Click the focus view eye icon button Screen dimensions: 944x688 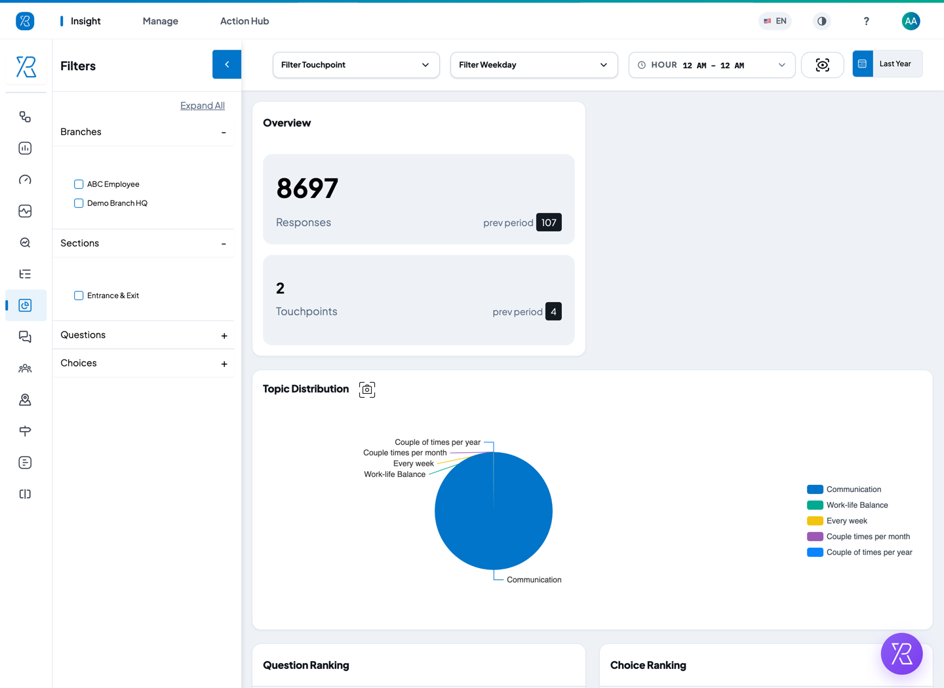click(x=822, y=65)
